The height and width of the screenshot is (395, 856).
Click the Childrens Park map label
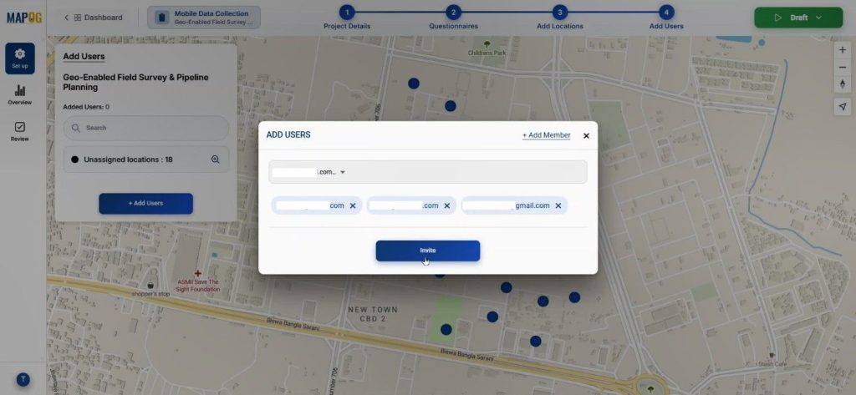(x=487, y=53)
